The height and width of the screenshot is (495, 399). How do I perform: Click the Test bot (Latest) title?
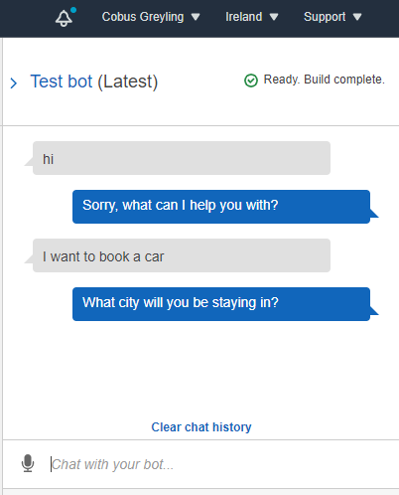click(94, 82)
